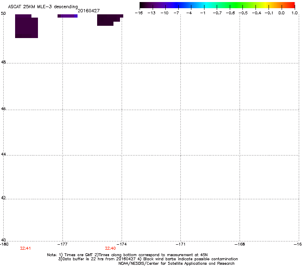Click the latitude label 40

click(3, 240)
